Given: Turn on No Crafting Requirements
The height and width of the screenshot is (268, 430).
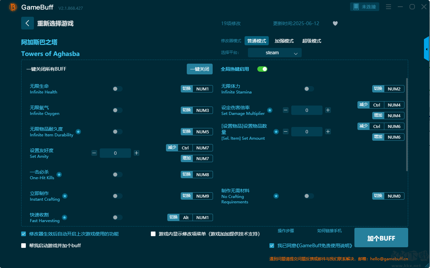Looking at the screenshot, I should pos(309,196).
